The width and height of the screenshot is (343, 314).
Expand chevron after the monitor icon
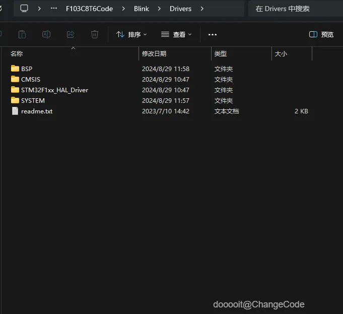pyautogui.click(x=39, y=9)
